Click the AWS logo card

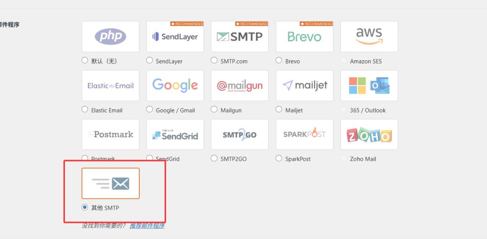(369, 36)
